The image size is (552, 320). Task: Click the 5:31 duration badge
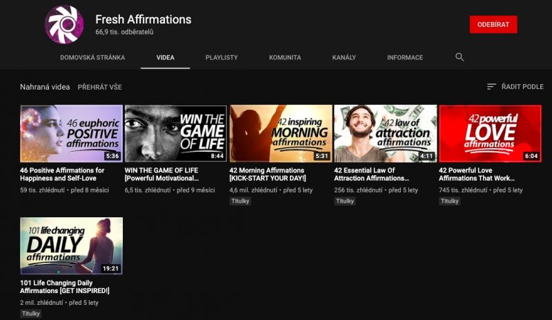click(322, 156)
